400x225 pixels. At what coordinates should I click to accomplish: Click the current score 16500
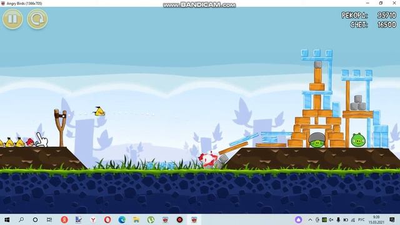click(387, 25)
